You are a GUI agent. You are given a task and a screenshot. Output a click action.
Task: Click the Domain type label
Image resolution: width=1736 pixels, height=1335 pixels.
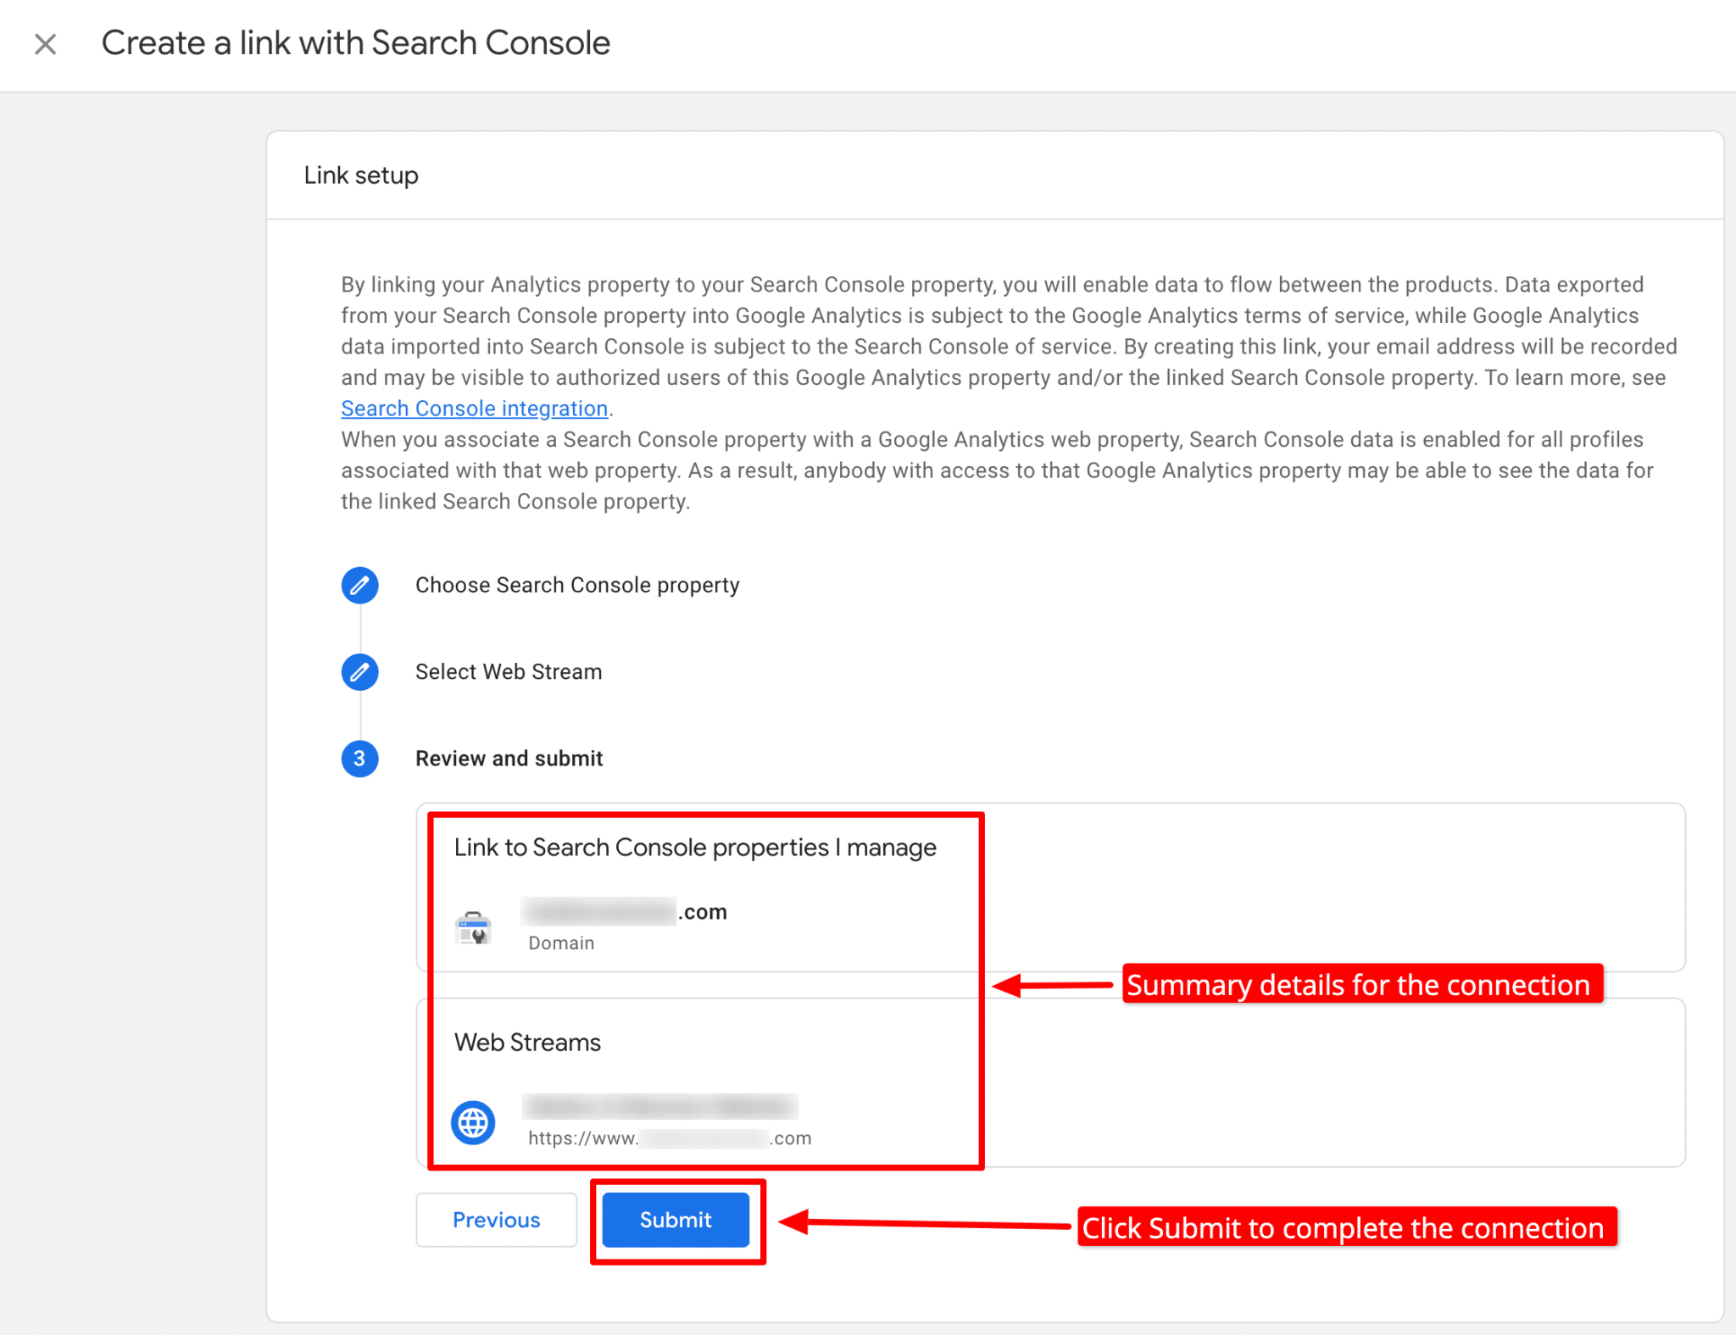(561, 943)
